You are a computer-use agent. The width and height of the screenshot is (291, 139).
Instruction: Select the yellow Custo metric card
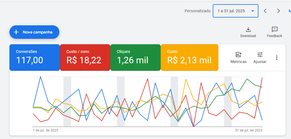(189, 57)
